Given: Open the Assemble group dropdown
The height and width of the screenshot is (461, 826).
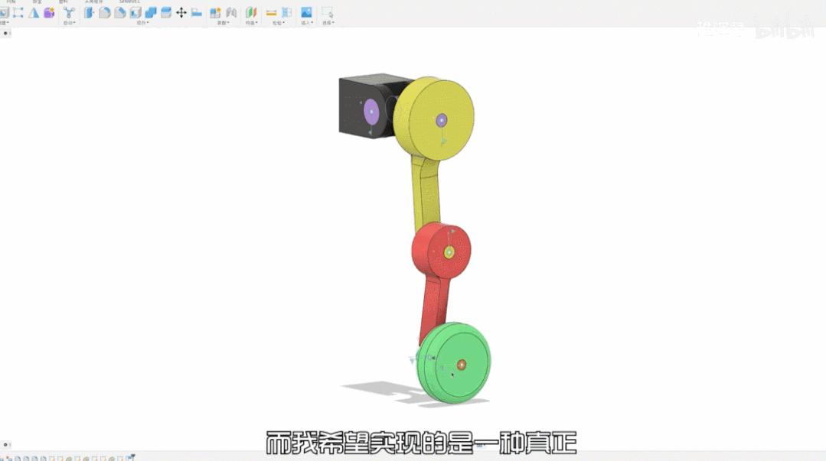Looking at the screenshot, I should 224,23.
